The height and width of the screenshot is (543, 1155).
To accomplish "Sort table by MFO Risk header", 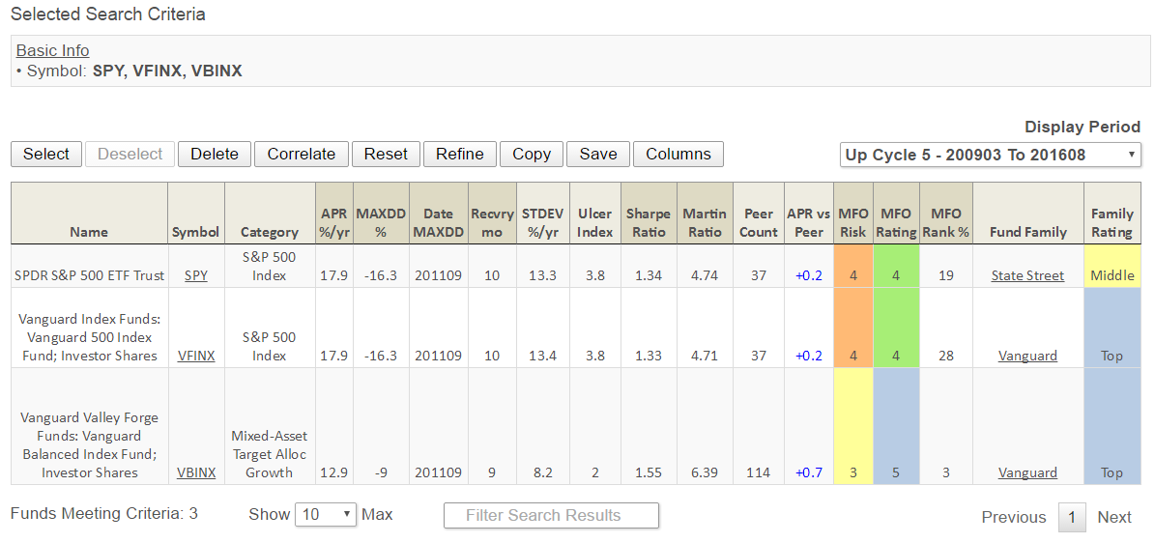I will (853, 222).
